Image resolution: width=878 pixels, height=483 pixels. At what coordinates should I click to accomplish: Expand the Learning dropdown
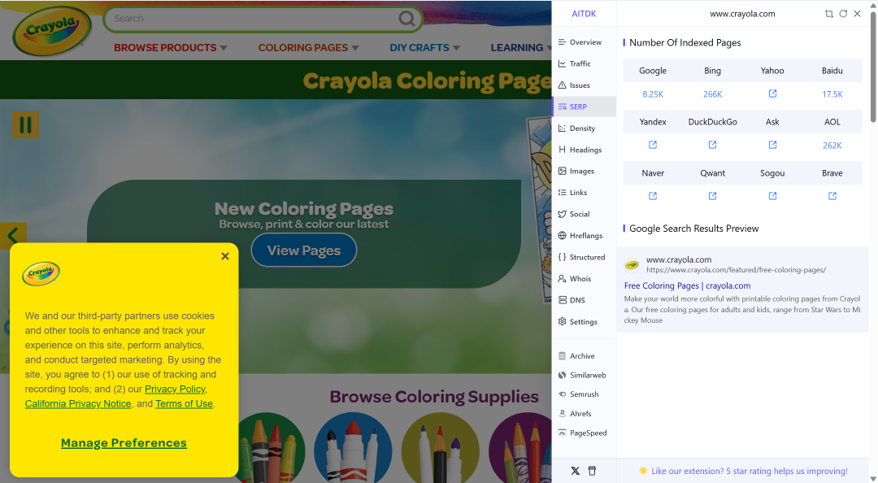pyautogui.click(x=521, y=48)
